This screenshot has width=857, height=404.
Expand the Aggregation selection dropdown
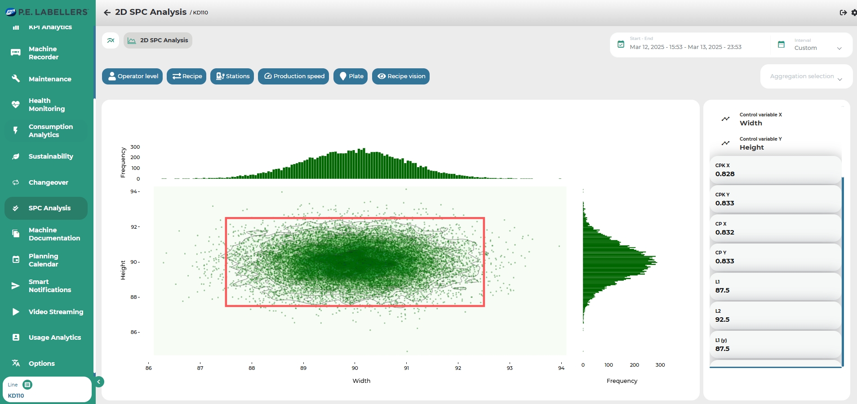tap(806, 77)
